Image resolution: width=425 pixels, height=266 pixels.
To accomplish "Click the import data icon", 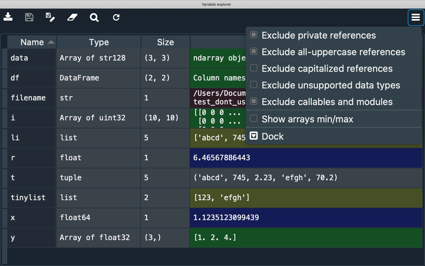I will tap(8, 17).
